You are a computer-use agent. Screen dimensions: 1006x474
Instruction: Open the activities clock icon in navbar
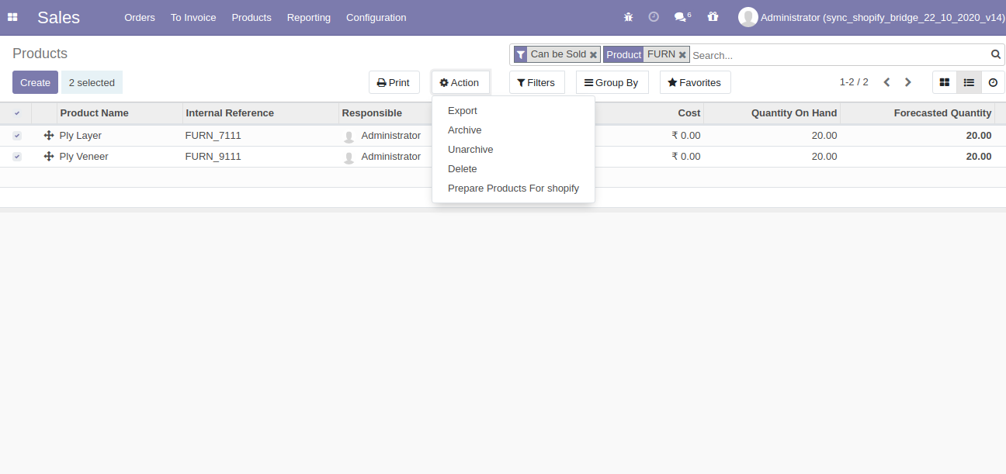(654, 17)
